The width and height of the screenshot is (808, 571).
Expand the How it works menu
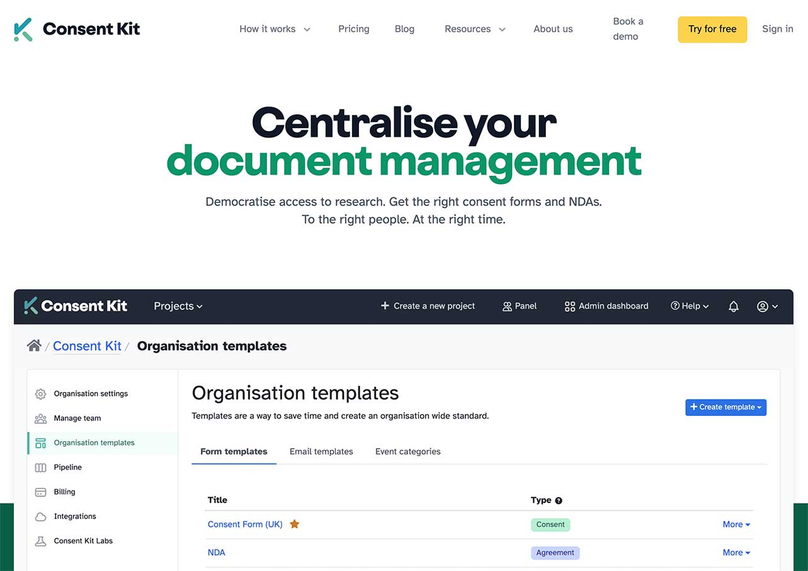click(275, 29)
